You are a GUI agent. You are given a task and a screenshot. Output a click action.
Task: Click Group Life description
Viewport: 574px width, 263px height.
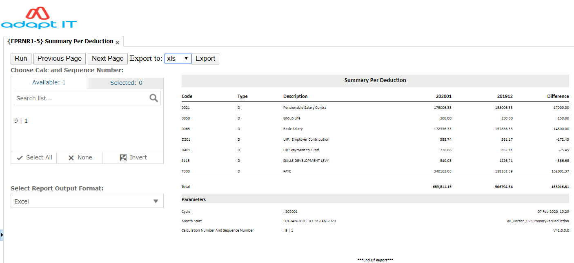292,118
